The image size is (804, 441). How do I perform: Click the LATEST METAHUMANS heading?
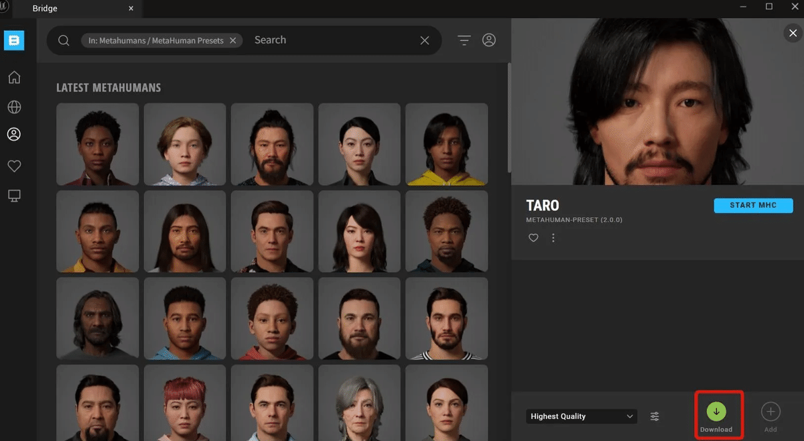coord(109,88)
